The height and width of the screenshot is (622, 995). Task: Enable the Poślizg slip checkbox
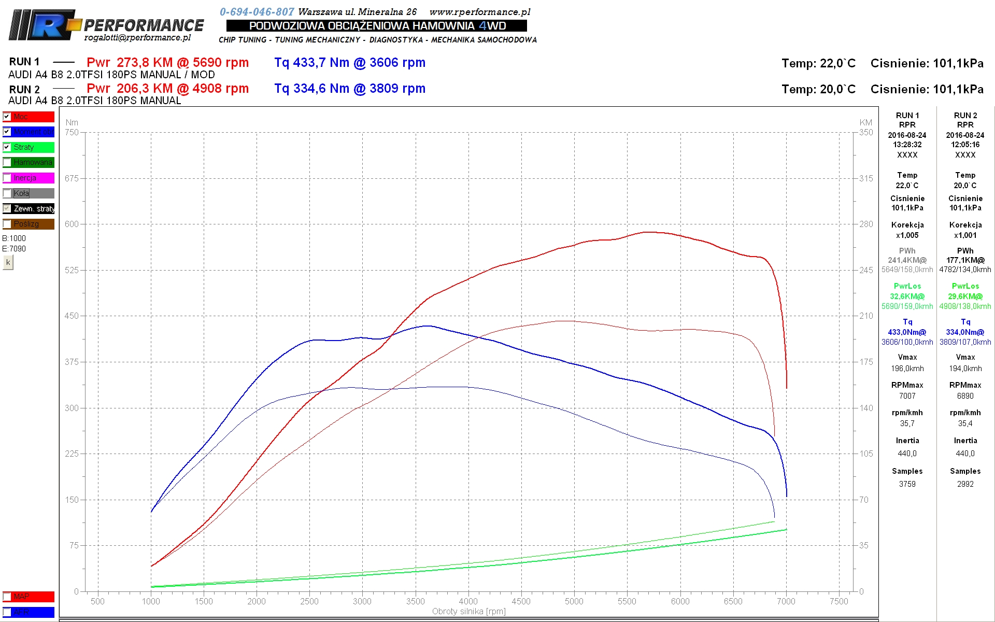[7, 224]
